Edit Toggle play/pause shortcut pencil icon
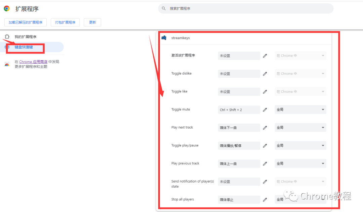The image size is (363, 212). coord(265,146)
